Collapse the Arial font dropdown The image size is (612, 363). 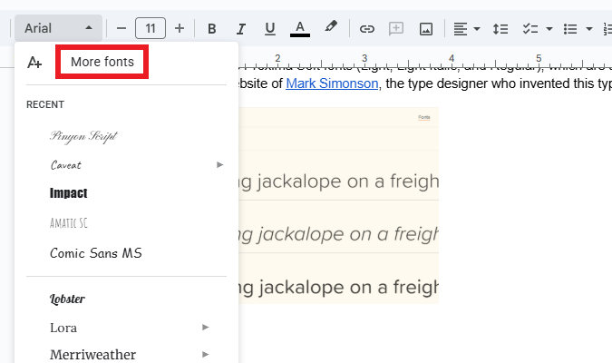(x=58, y=28)
